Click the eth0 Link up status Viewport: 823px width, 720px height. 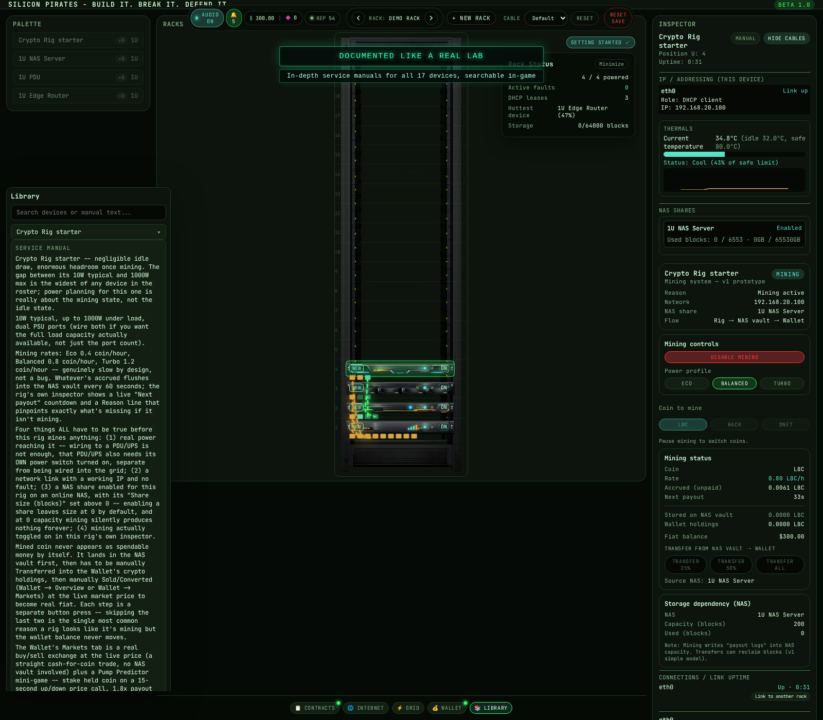pyautogui.click(x=795, y=91)
